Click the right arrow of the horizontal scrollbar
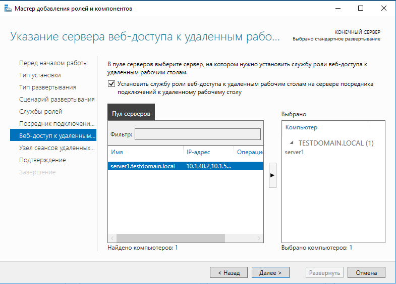 (259, 238)
